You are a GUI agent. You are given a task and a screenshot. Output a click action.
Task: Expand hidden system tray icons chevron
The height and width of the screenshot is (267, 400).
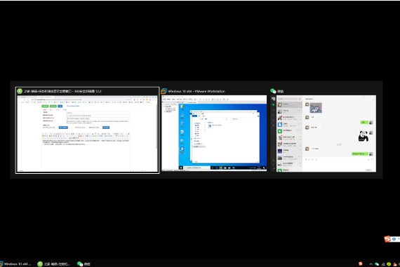(x=371, y=264)
